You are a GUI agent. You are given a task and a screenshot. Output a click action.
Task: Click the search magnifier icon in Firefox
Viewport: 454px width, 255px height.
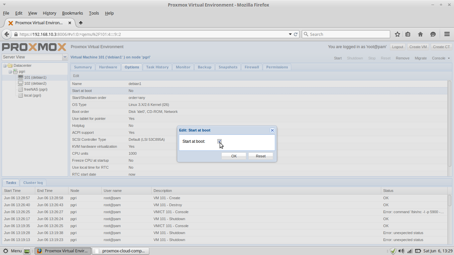click(x=306, y=34)
